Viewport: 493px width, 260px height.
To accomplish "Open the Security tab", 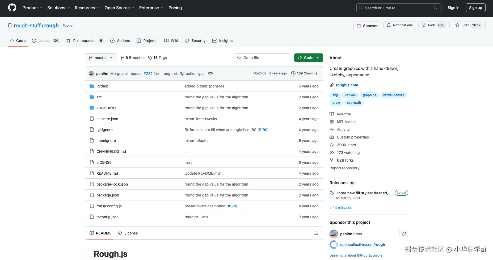I will 195,41.
